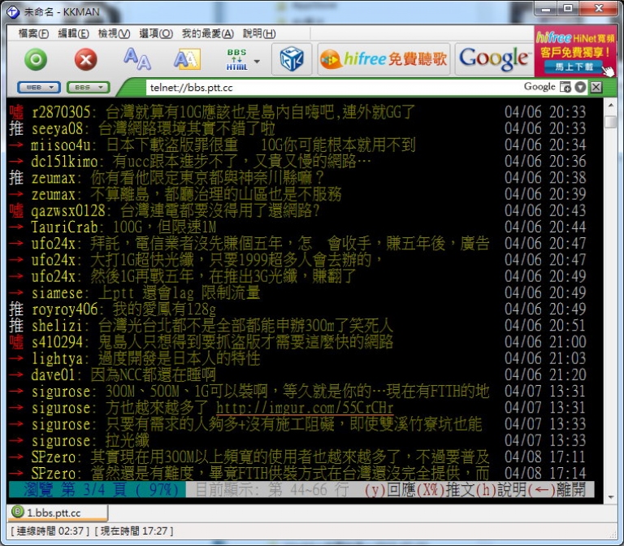Screen dimensions: 624x546
Task: Click the (y)回應 option in bottom bar
Action: (x=390, y=489)
